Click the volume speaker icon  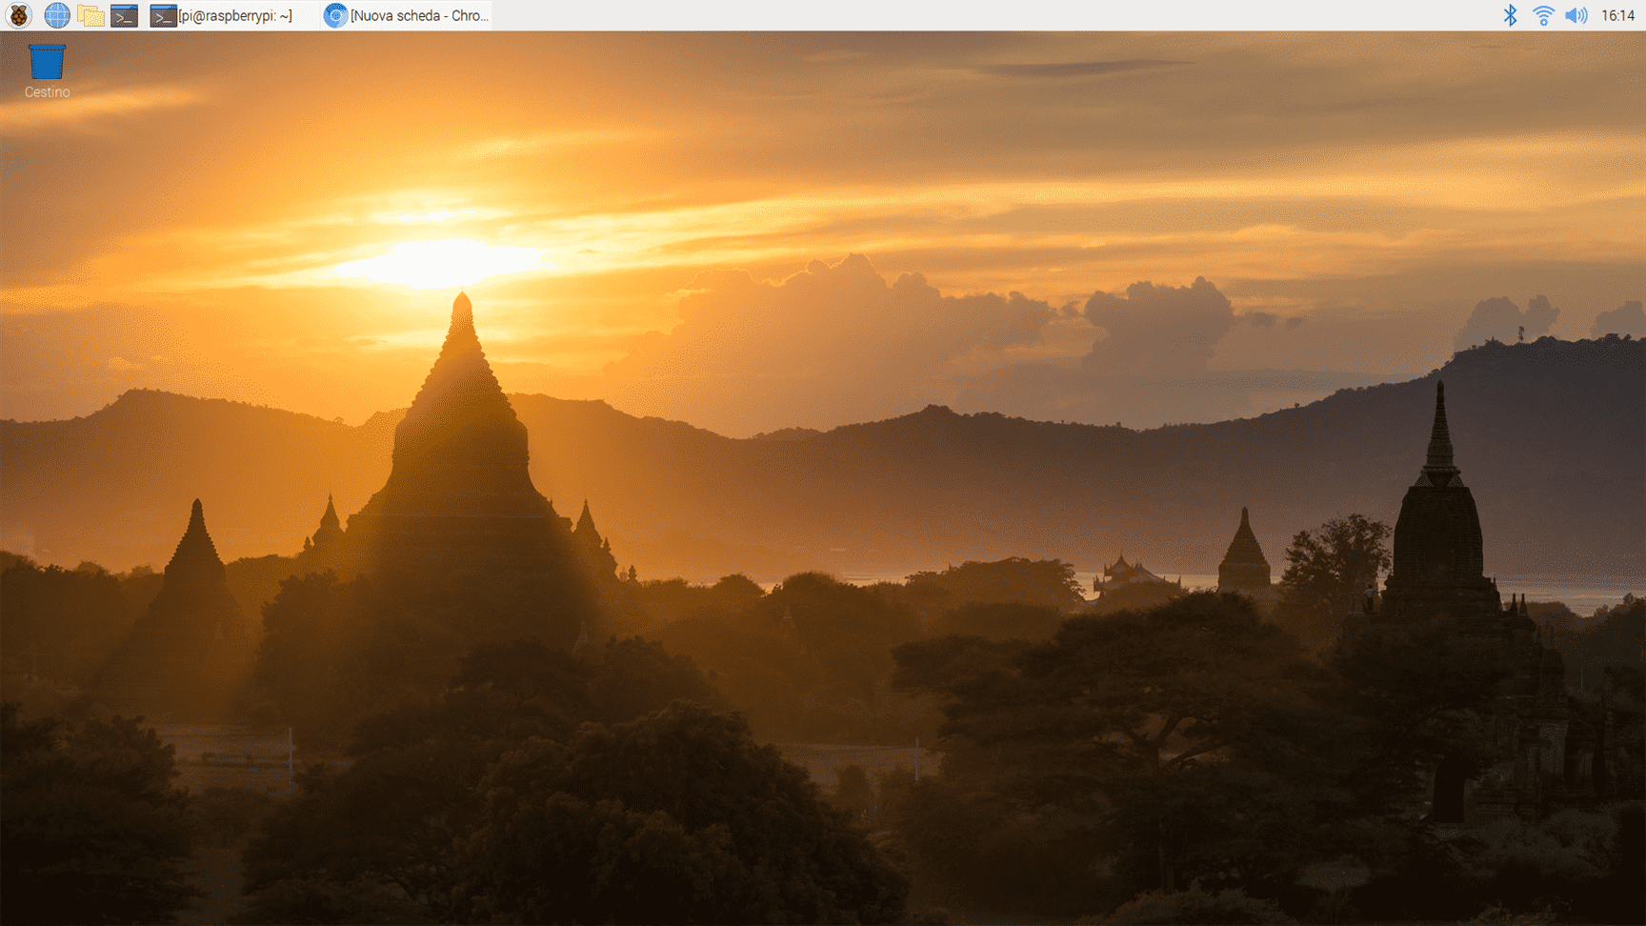(x=1576, y=15)
